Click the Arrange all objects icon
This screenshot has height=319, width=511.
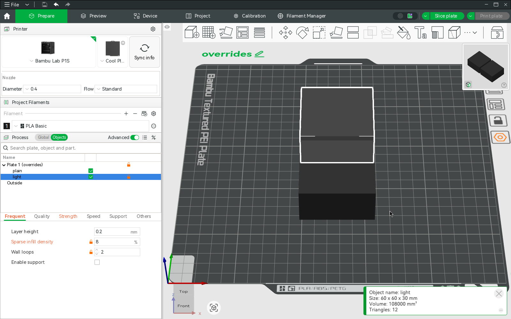242,32
